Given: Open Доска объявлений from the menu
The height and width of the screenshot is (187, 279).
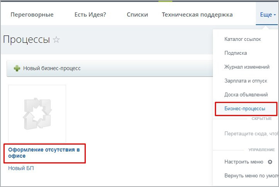Looking at the screenshot, I should point(246,94).
